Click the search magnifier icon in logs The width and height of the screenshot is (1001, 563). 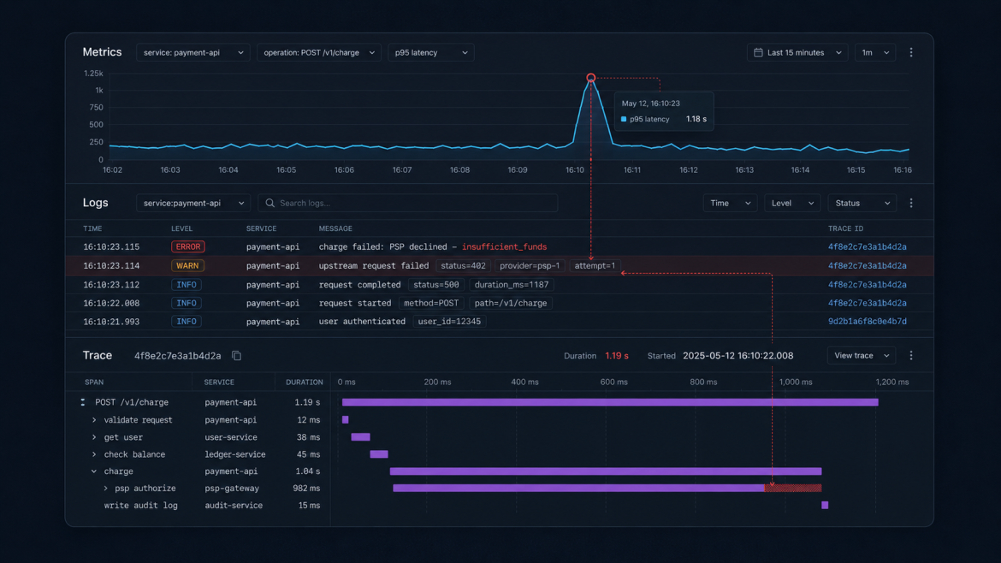coord(270,203)
